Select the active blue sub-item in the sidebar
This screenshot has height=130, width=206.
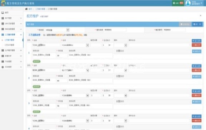(x=9, y=40)
